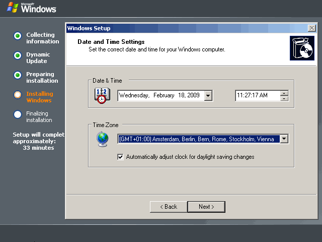
Task: Click the calendar clock icon in Date & Time
Action: [102, 96]
